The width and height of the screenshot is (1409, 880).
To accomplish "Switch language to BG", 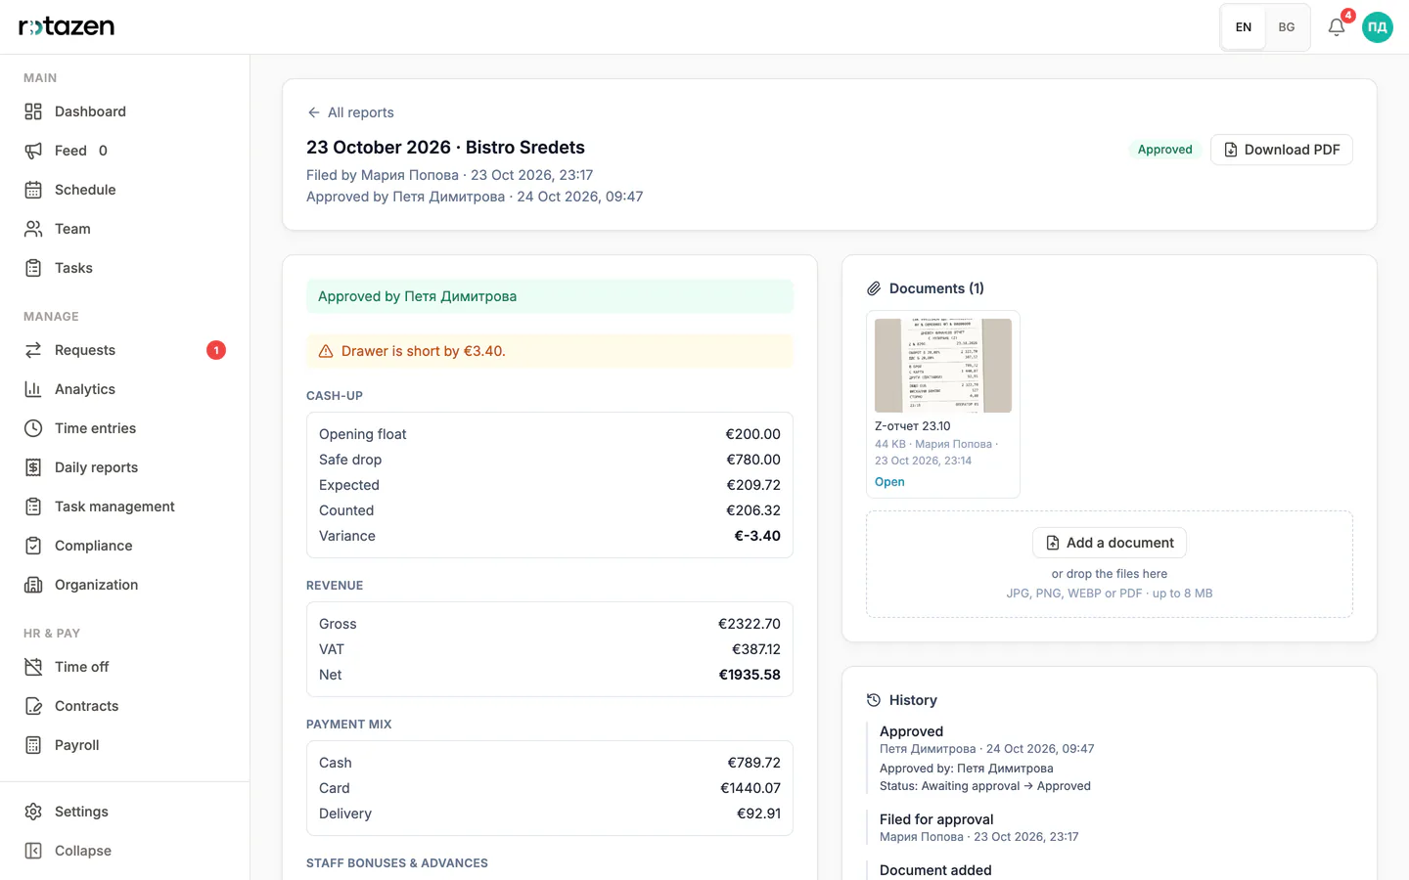I will click(1287, 27).
